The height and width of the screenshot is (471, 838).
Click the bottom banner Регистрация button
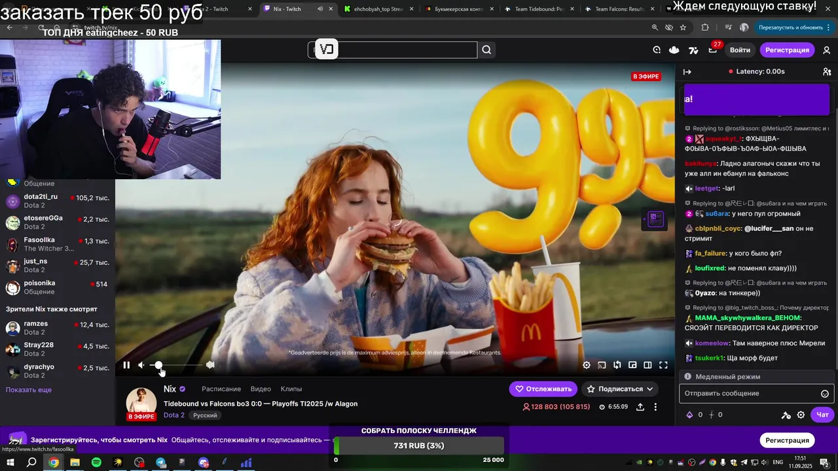click(x=787, y=440)
